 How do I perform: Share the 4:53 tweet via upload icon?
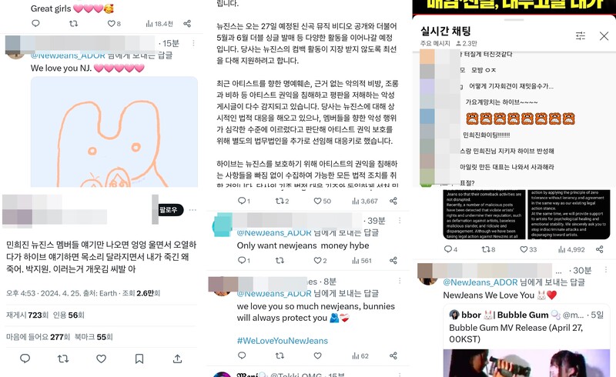point(177,359)
